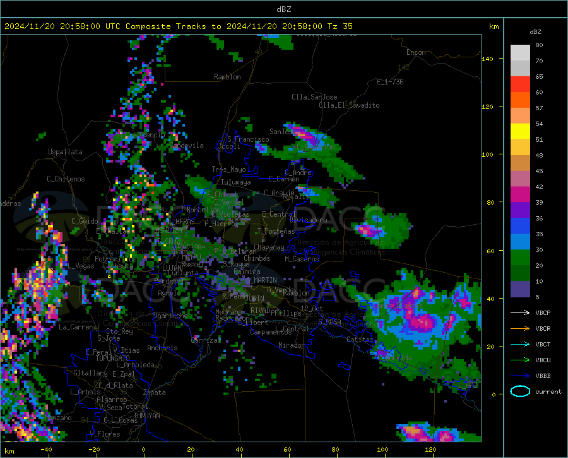The width and height of the screenshot is (568, 458).
Task: Select the green 20-30 dBZ color swatch
Action: (520, 258)
